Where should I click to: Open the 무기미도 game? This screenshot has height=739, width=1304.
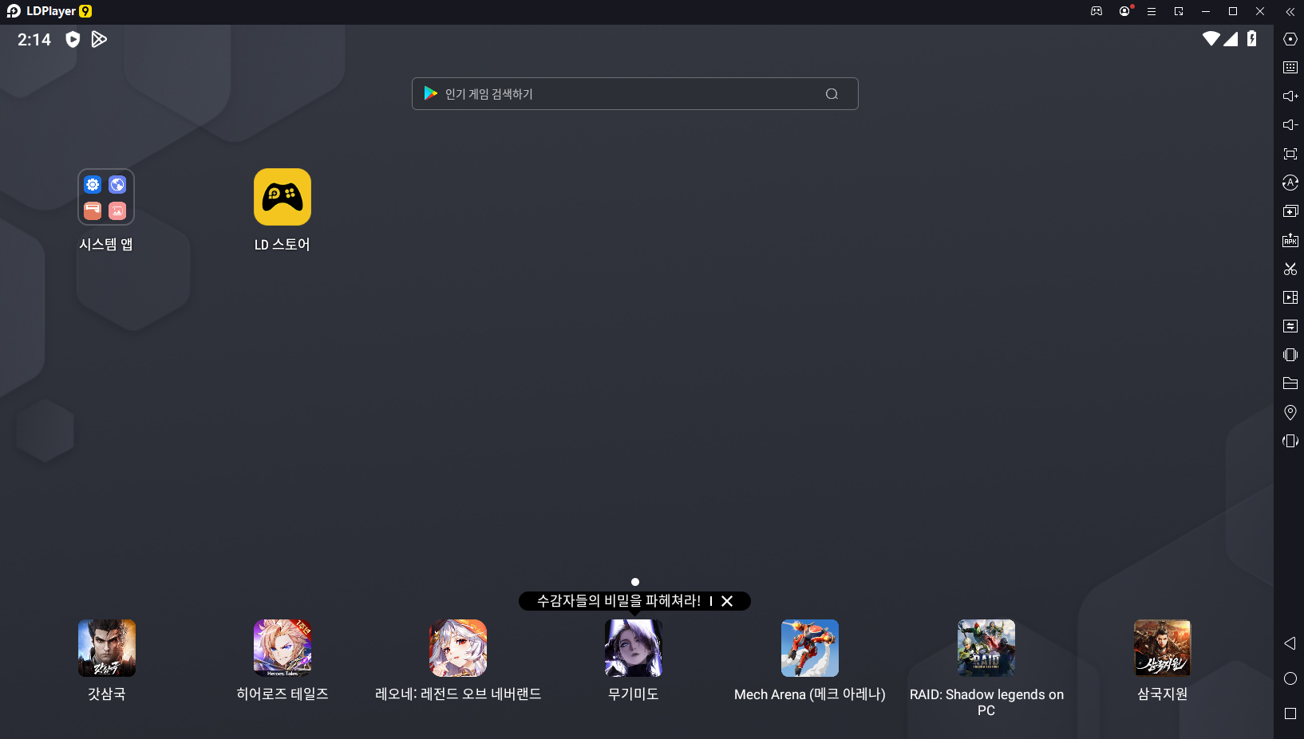[x=634, y=648]
